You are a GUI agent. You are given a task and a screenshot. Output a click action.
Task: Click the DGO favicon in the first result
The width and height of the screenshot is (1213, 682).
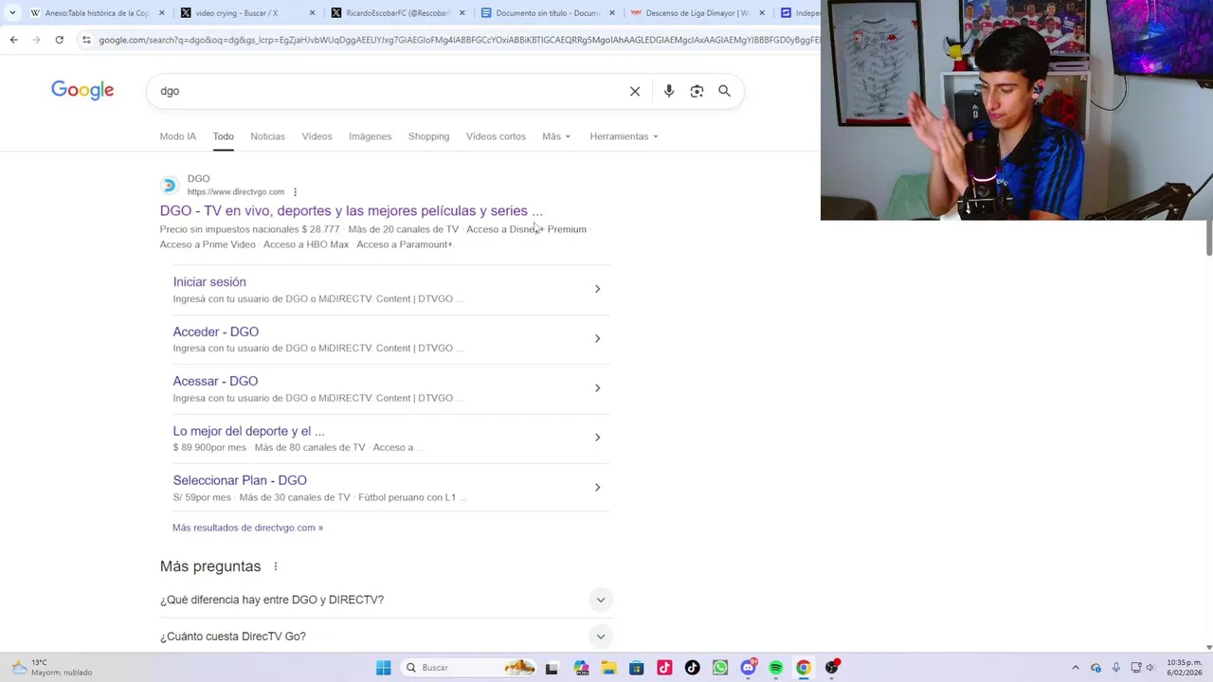coord(170,185)
